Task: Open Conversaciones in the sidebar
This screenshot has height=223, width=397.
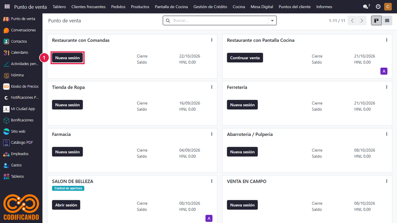Action: (20, 30)
